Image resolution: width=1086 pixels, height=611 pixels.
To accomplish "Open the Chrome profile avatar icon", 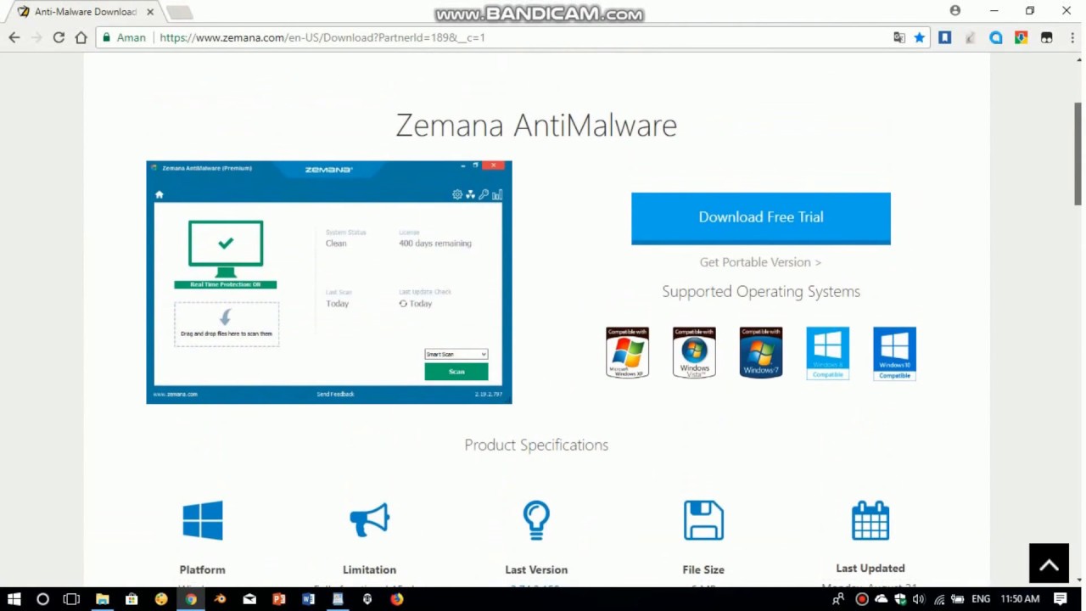I will (x=955, y=11).
